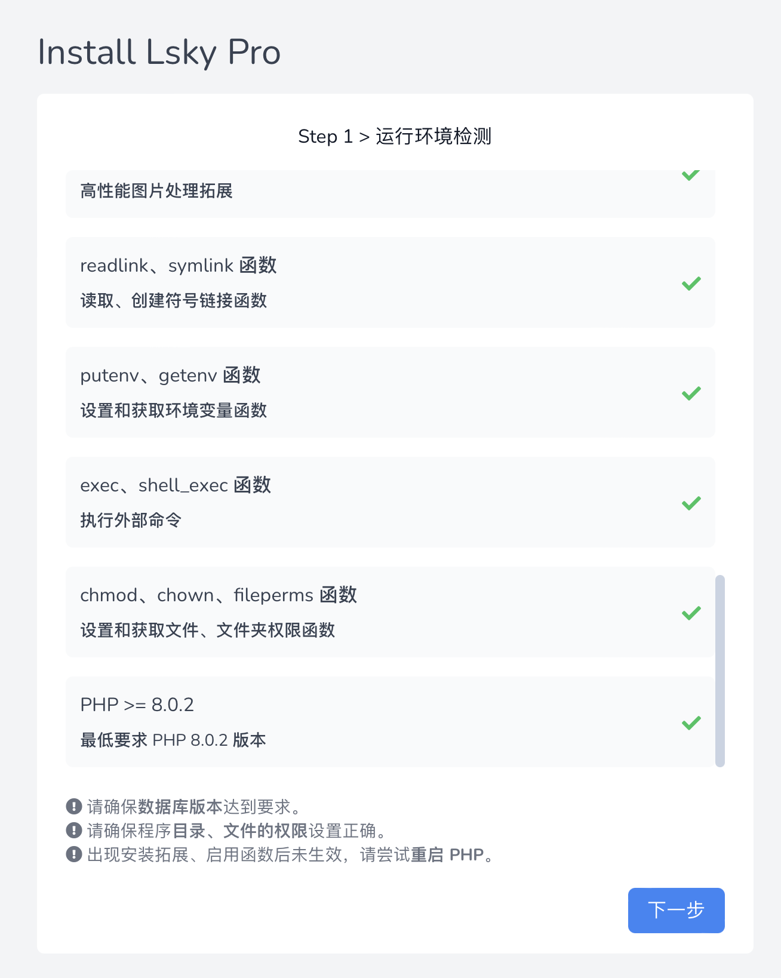This screenshot has height=978, width=781.
Task: Click the checkmark for chmod、chown、fileperms 函数
Action: point(691,613)
